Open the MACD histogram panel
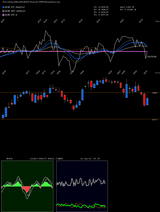Image resolution: width=160 pixels, height=212 pixels. click(27, 186)
